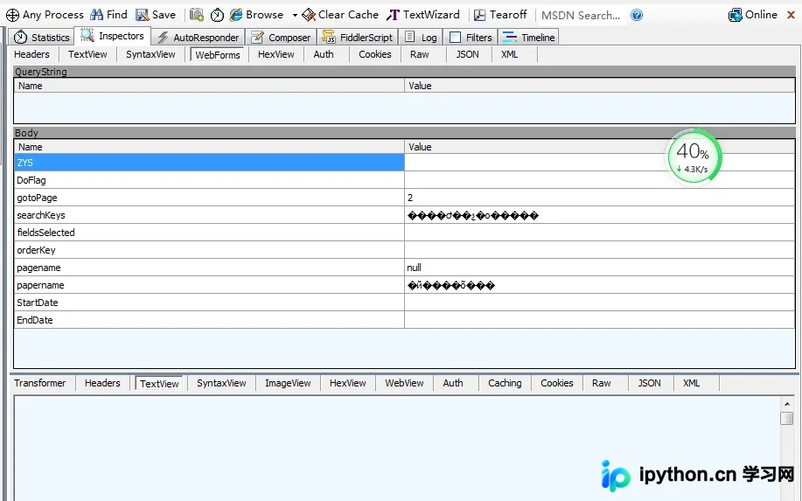802x501 pixels.
Task: Open the AutoResponder tab
Action: point(198,38)
